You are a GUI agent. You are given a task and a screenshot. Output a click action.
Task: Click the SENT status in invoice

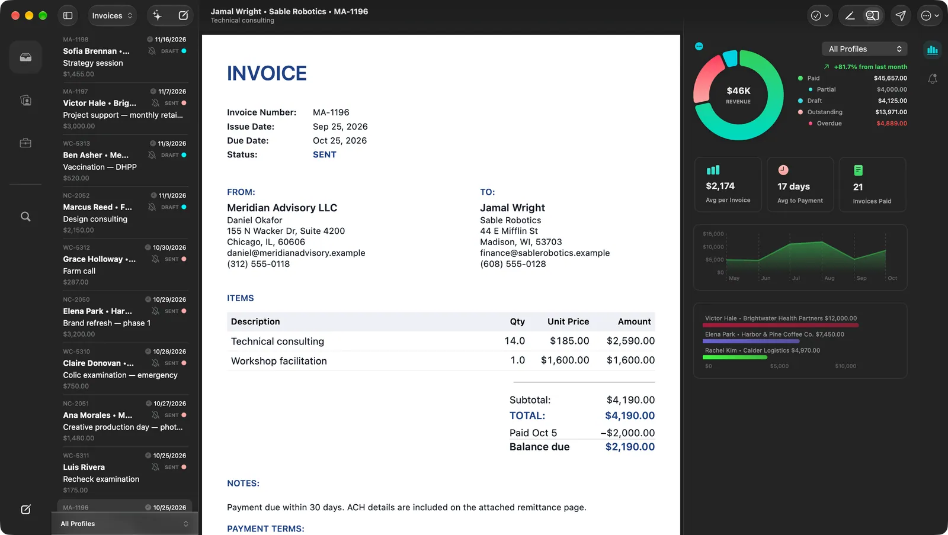point(325,154)
